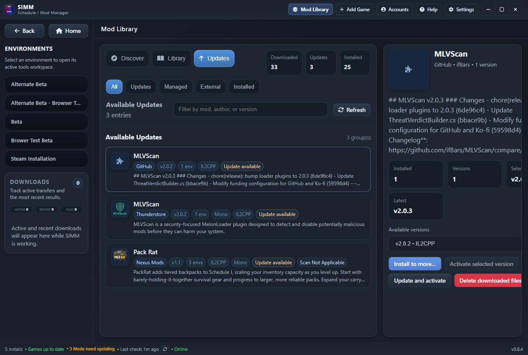Switch to the Updates tab with arrow icon
Viewport: 528px width, 355px height.
(x=214, y=58)
